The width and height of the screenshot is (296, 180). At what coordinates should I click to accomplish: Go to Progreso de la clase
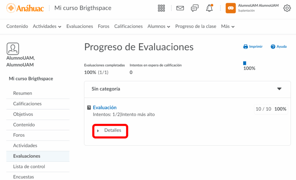[x=196, y=26]
